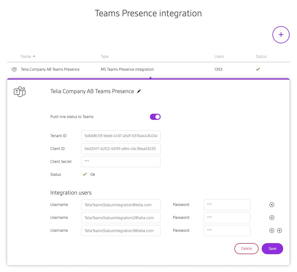This screenshot has width=297, height=272.
Task: Click into the Client ID field
Action: 121,149
